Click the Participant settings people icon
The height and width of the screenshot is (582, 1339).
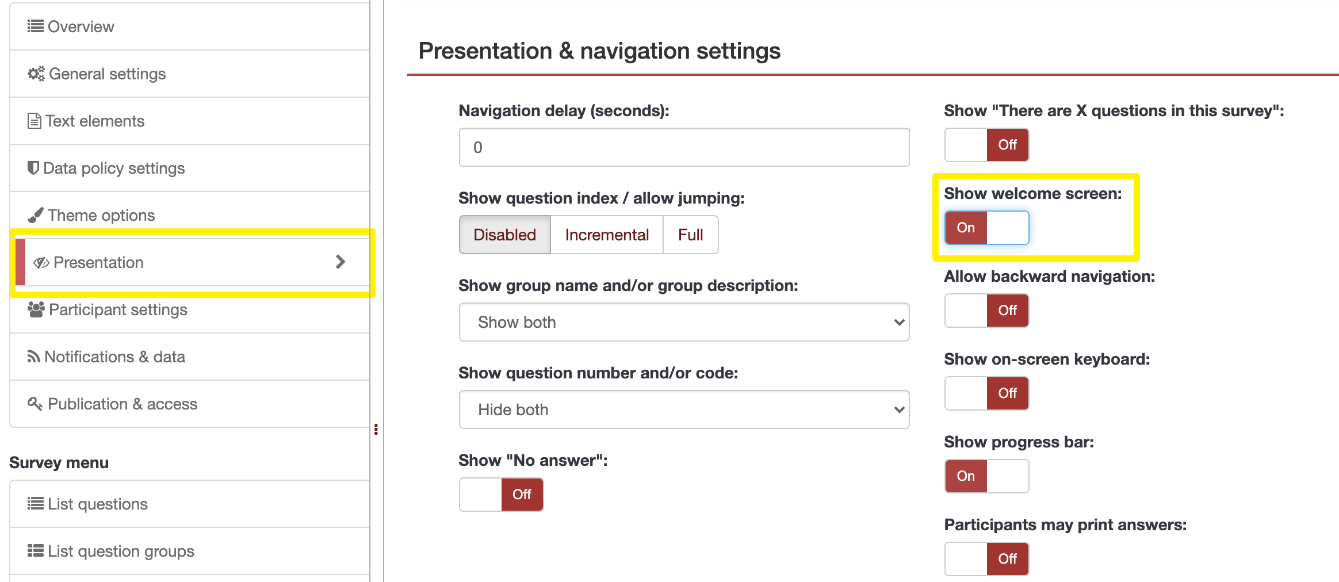coord(36,309)
